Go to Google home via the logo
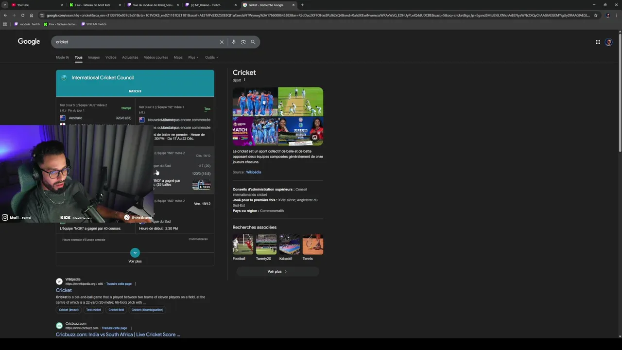This screenshot has height=350, width=622. 29,41
